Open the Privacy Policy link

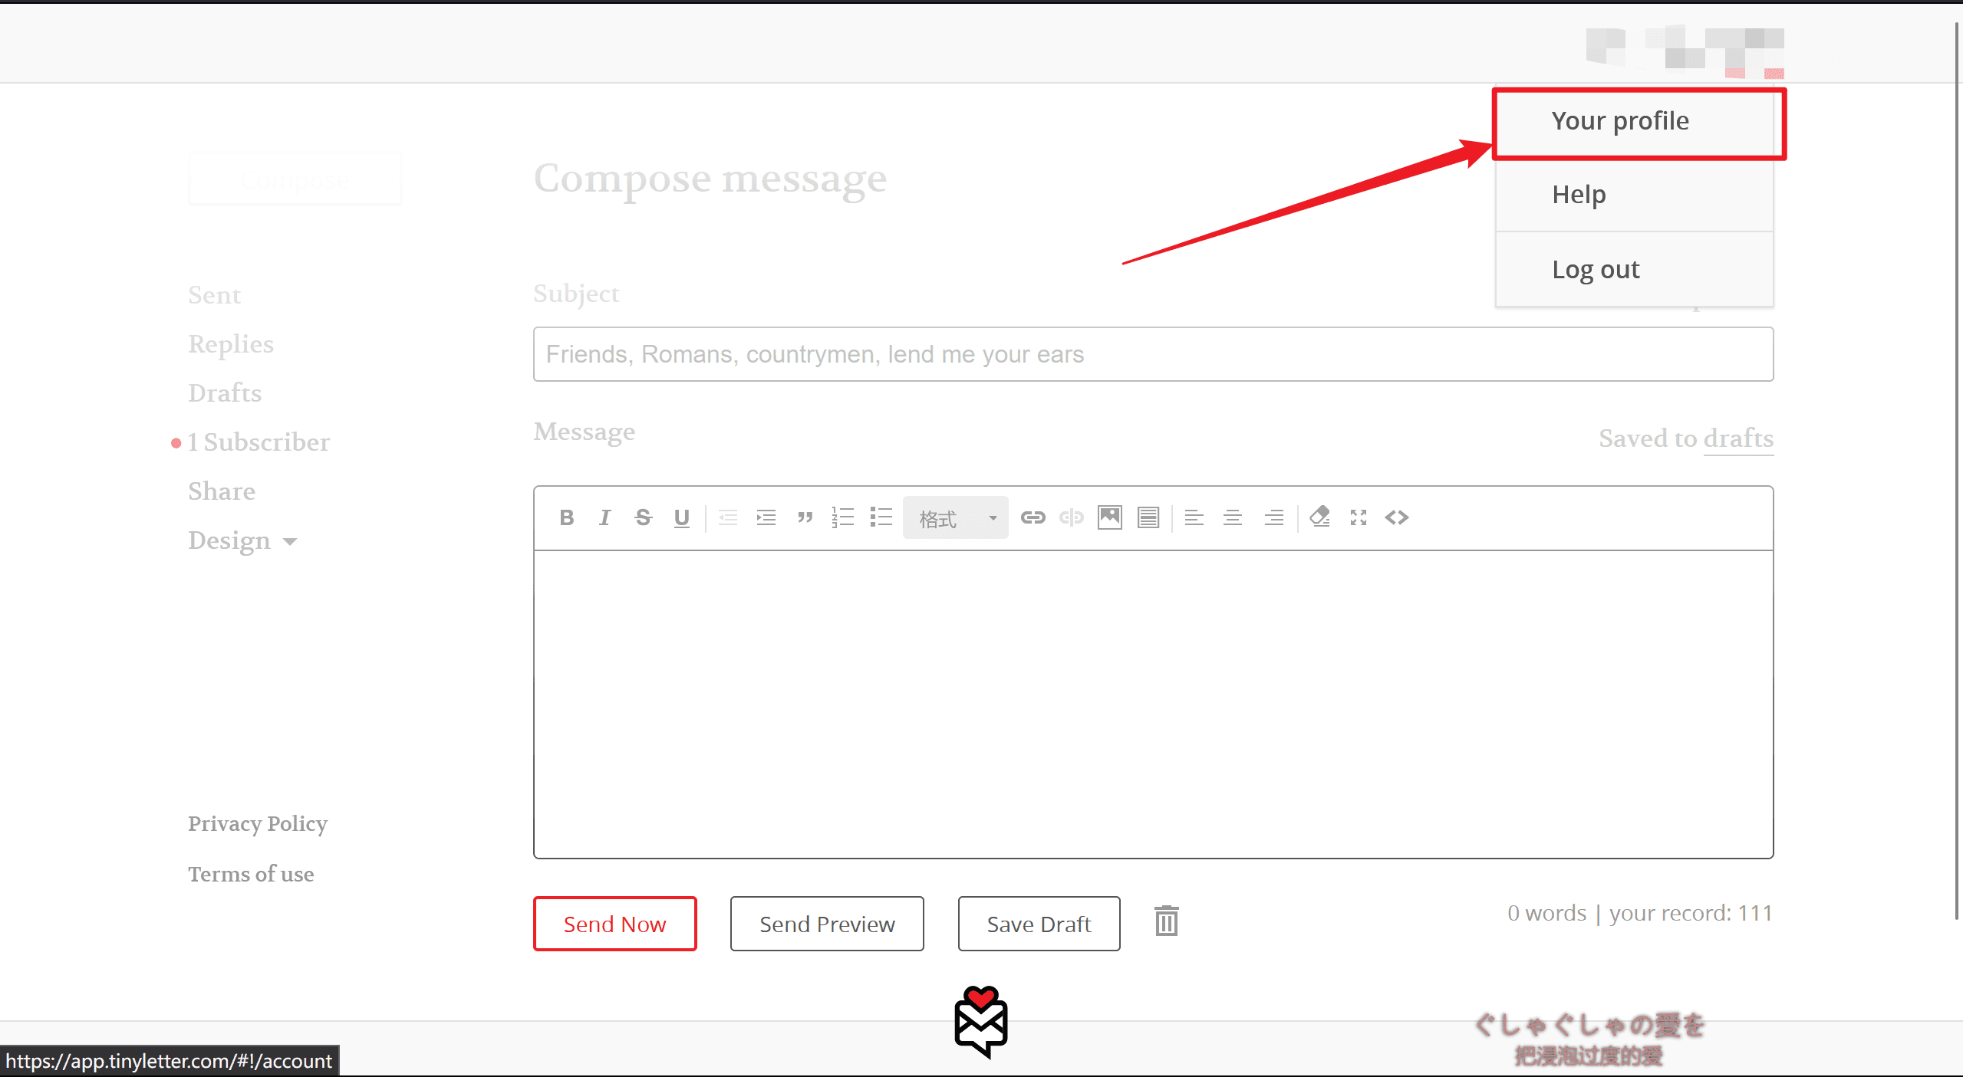click(258, 824)
